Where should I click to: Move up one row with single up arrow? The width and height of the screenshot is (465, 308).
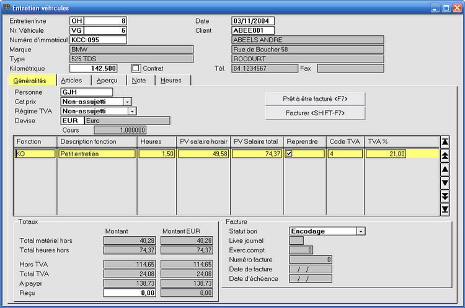click(x=445, y=169)
